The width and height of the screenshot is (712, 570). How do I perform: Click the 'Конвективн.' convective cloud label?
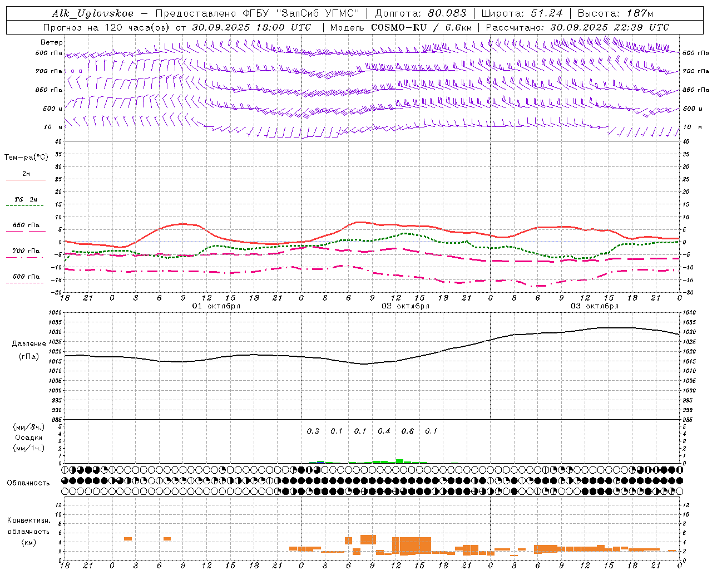28,520
